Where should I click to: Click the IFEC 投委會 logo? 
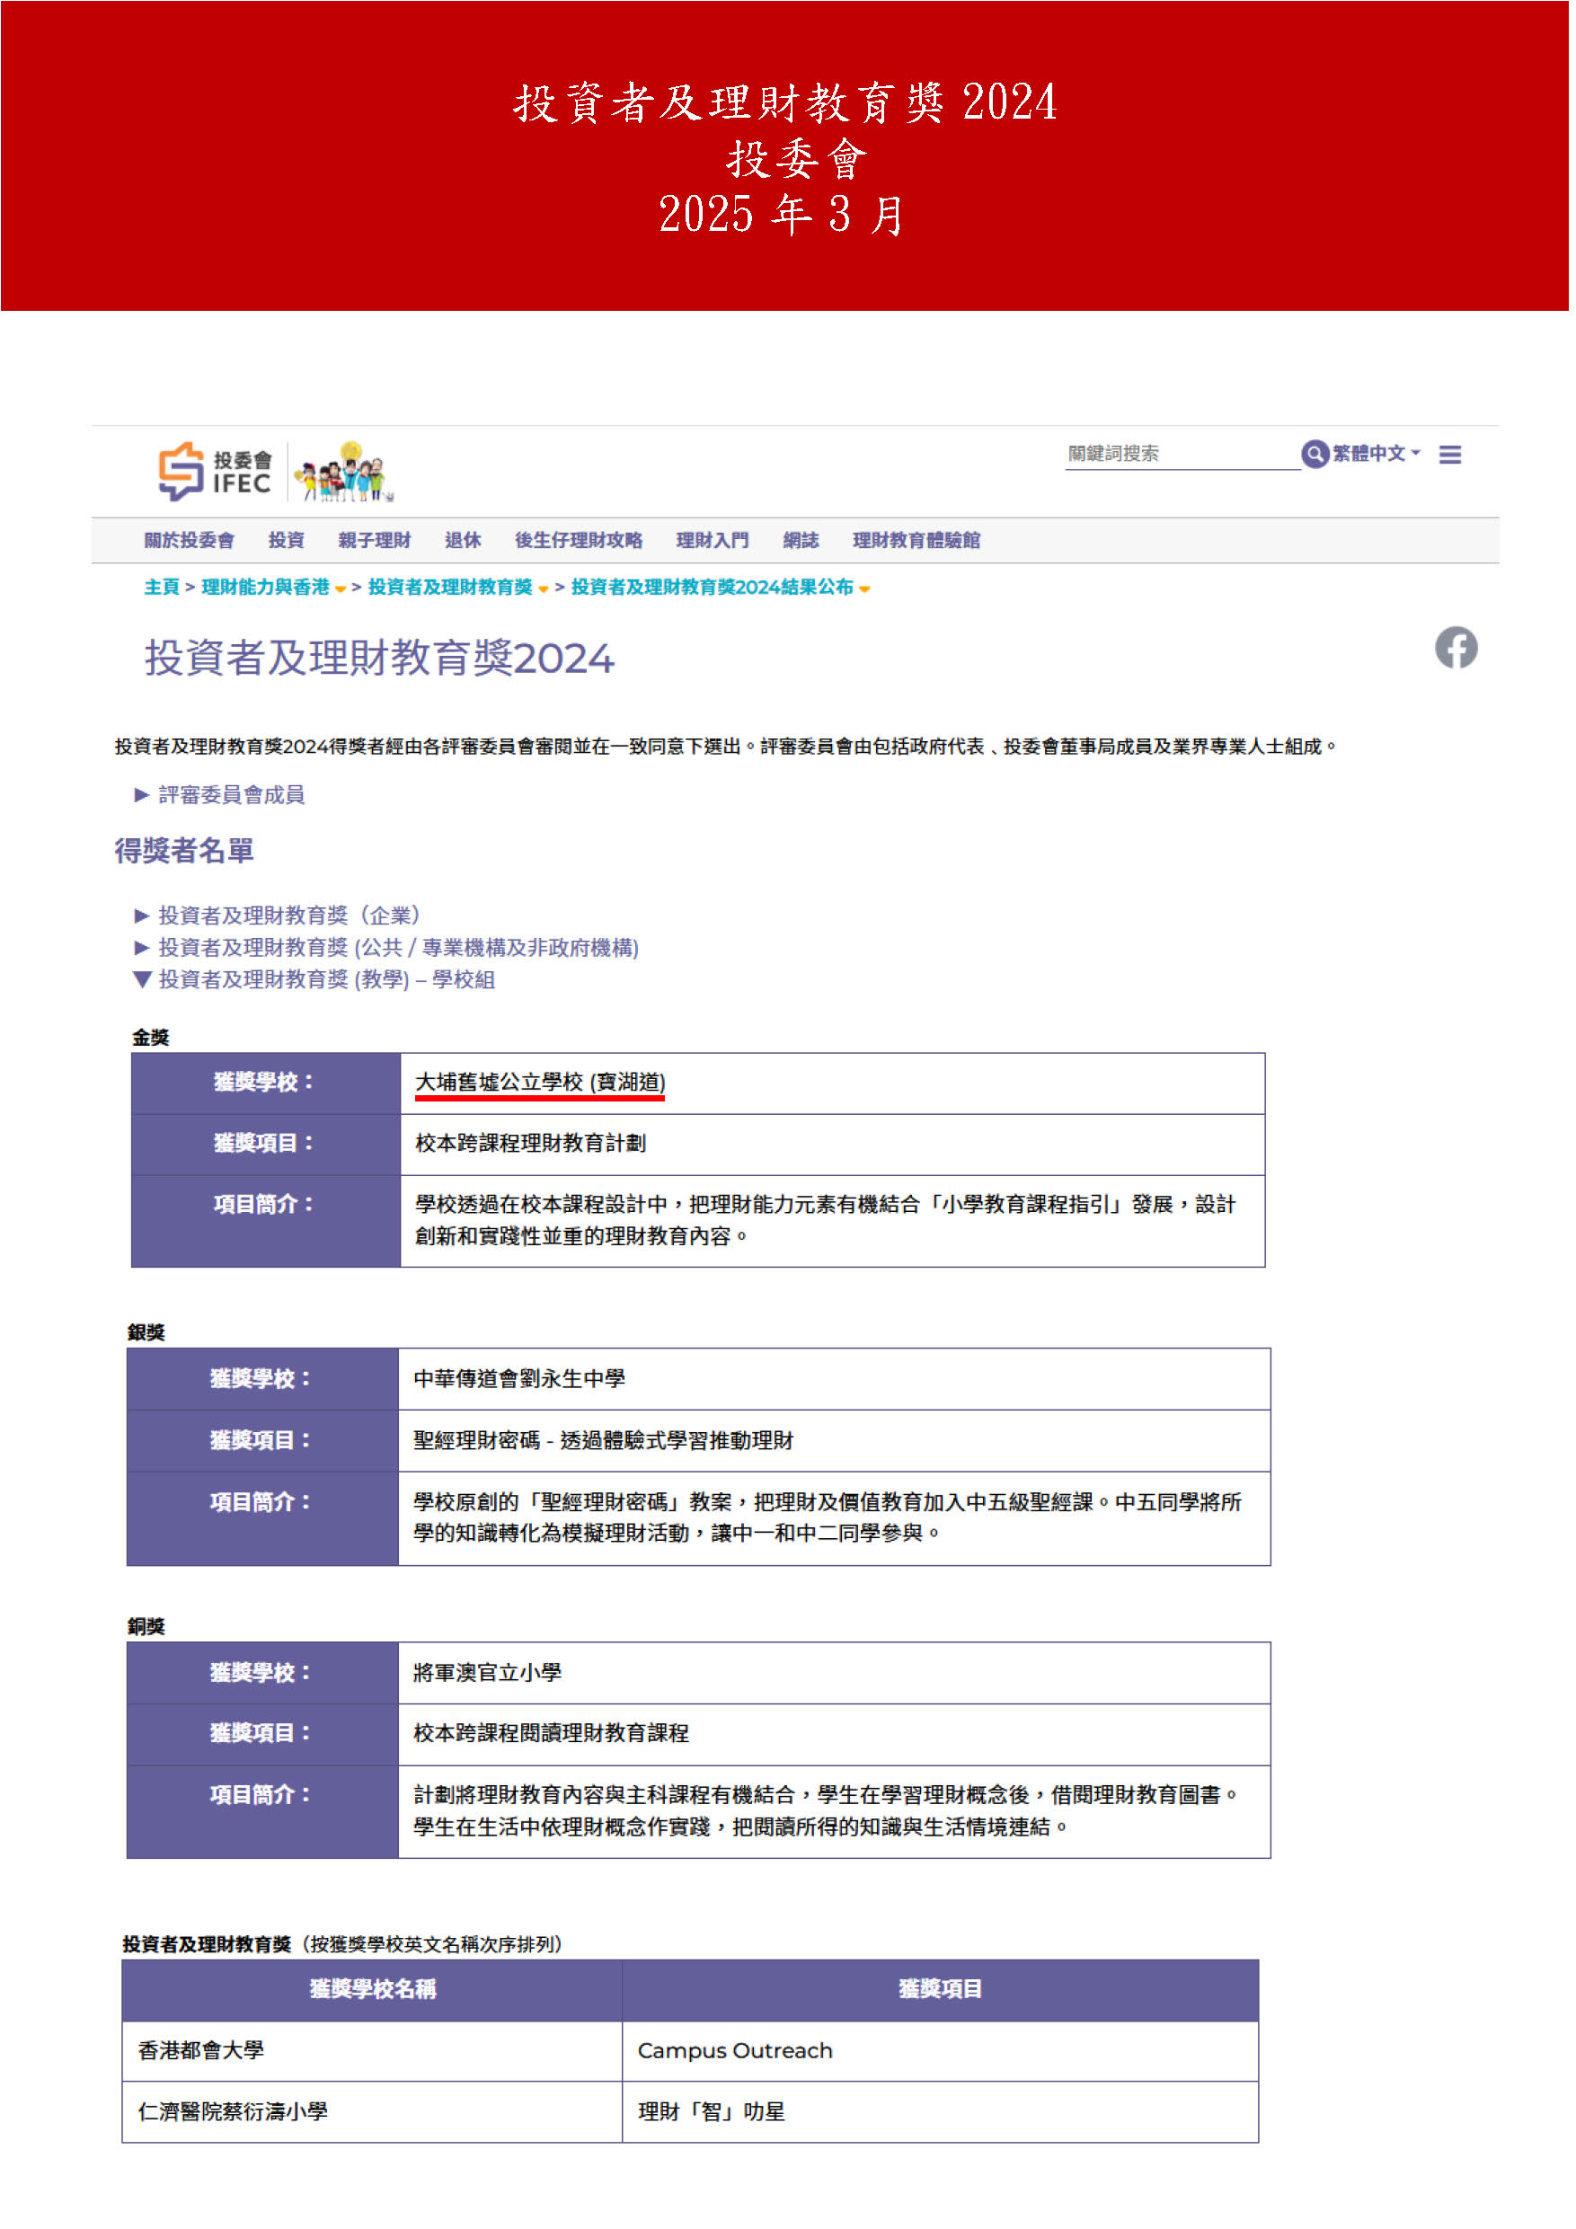pyautogui.click(x=215, y=472)
